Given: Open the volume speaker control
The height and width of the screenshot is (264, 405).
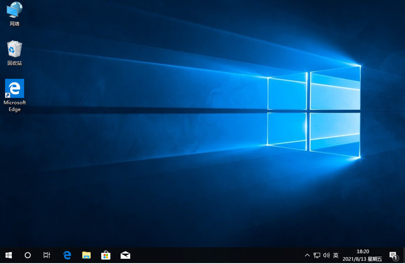Looking at the screenshot, I should [x=326, y=255].
